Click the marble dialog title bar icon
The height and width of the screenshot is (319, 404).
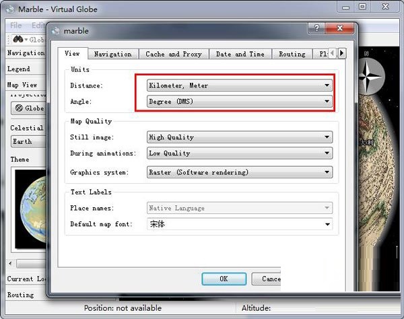(55, 31)
